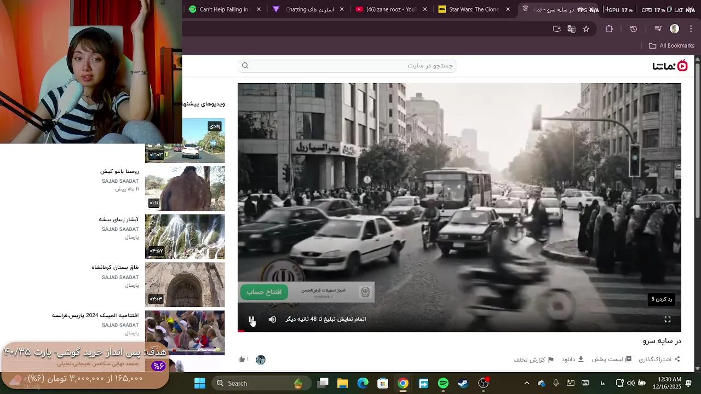Viewport: 701px width, 394px height.
Task: Click the Namasha logo
Action: point(670,66)
